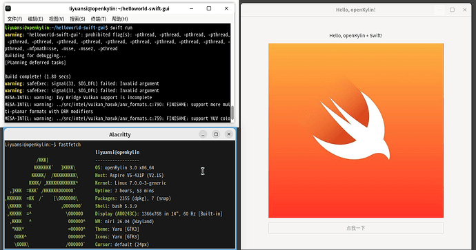Image resolution: width=476 pixels, height=250 pixels.
Task: Click the 'Theme: Yaru [GTK3]' line
Action: pos(117,229)
